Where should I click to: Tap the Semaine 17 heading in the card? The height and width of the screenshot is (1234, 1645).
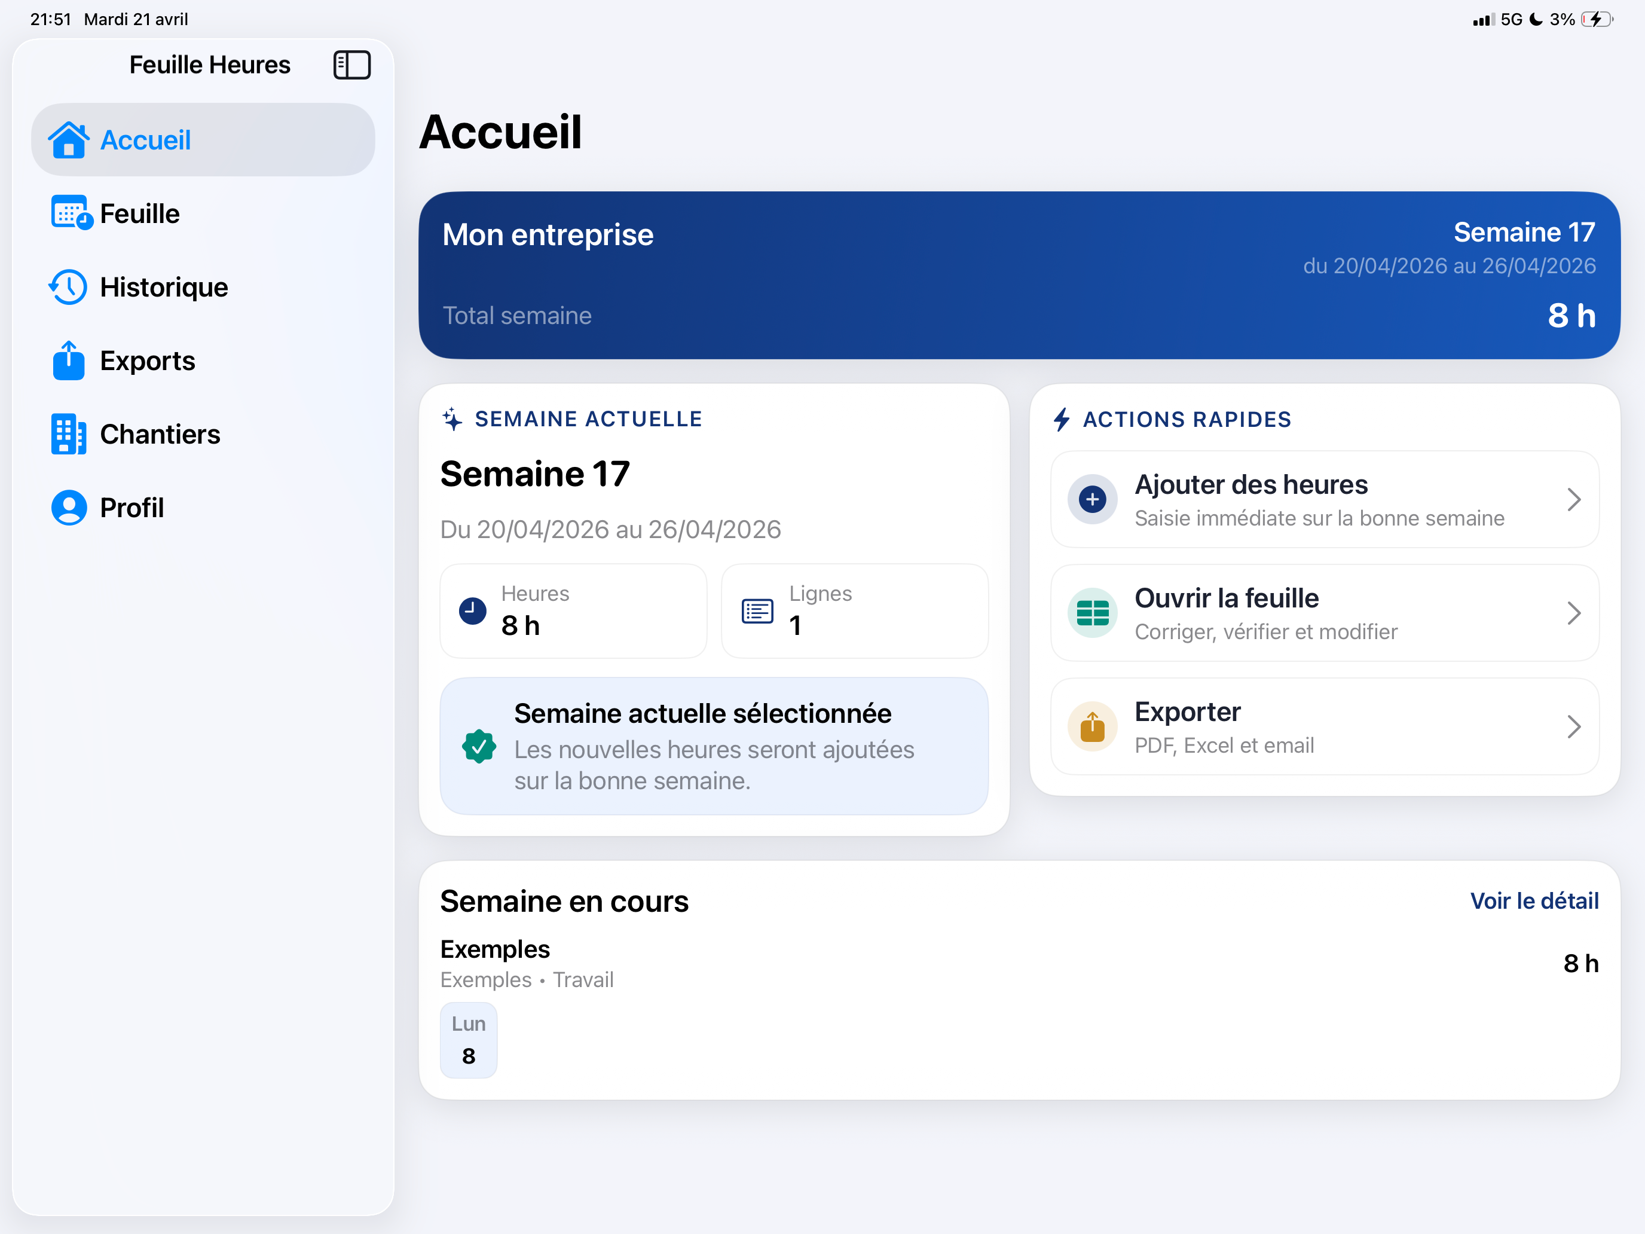click(535, 474)
